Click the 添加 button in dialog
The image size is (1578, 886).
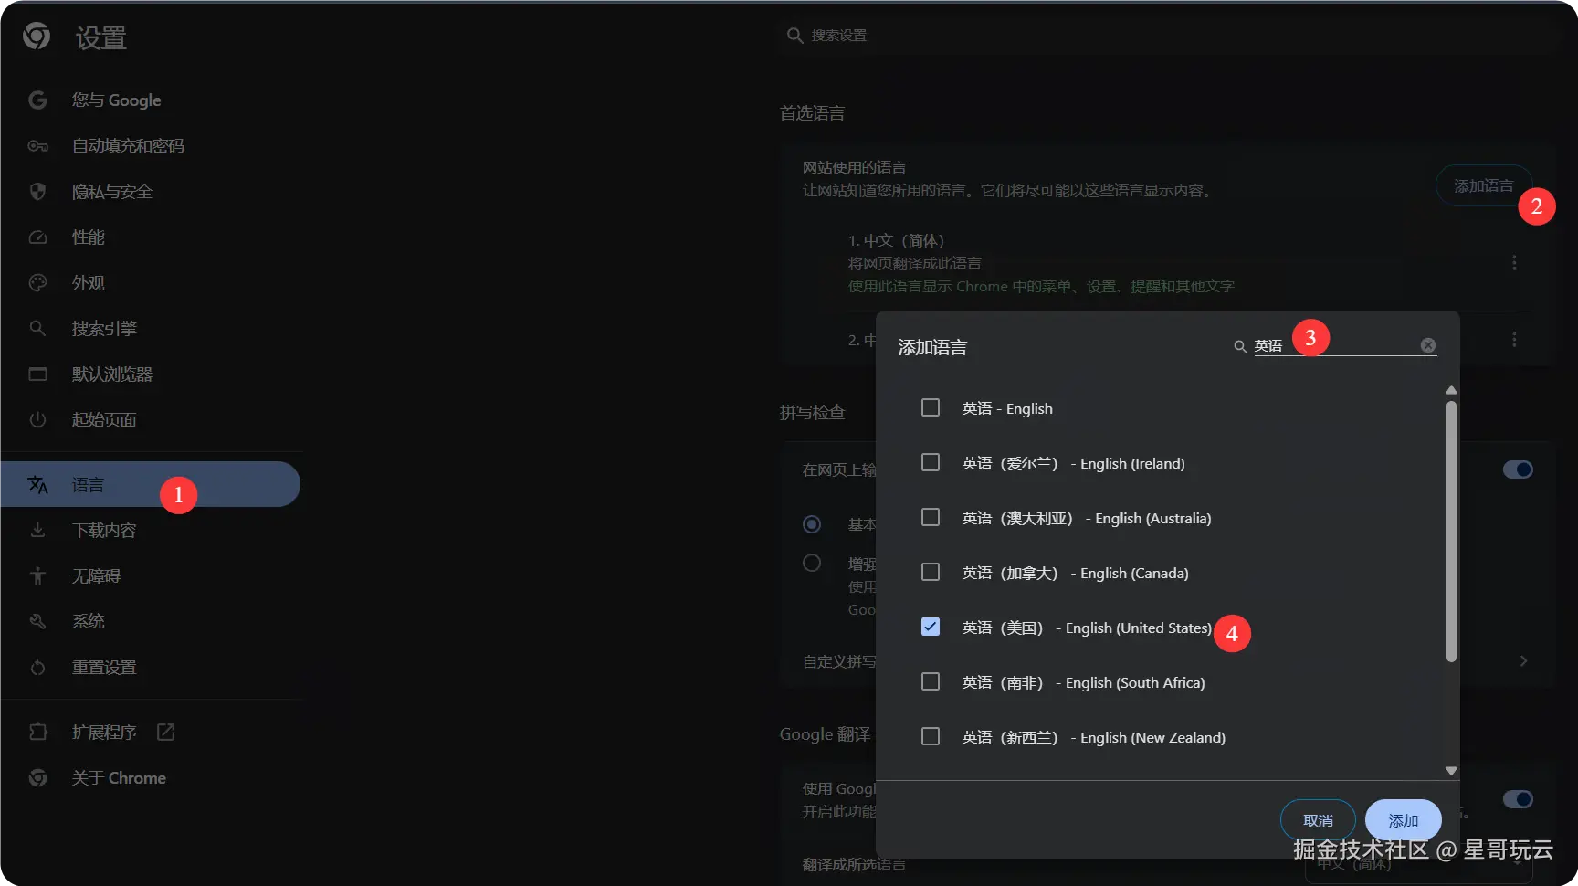(1403, 820)
